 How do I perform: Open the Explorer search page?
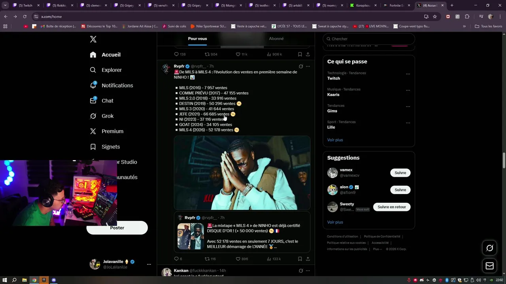(x=106, y=70)
